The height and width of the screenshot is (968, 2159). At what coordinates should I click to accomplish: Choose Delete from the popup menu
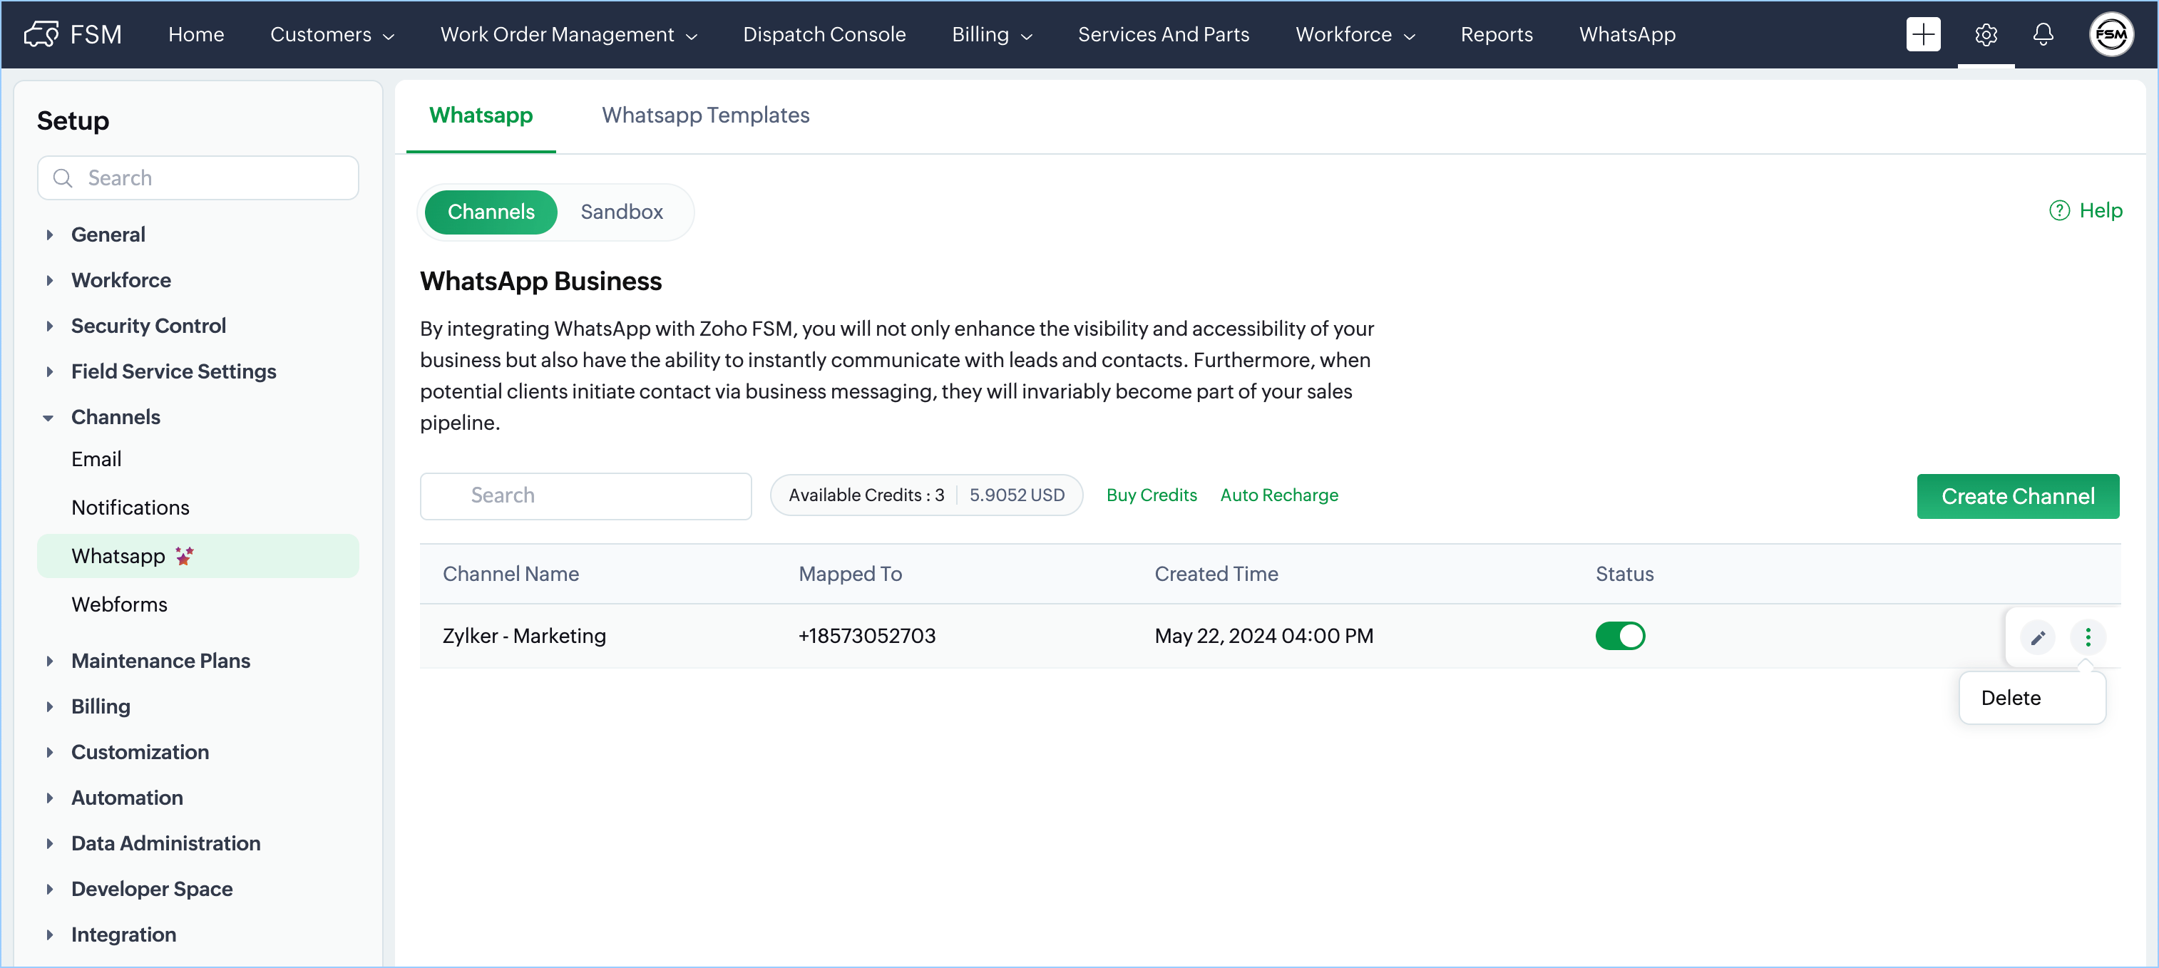(2010, 697)
